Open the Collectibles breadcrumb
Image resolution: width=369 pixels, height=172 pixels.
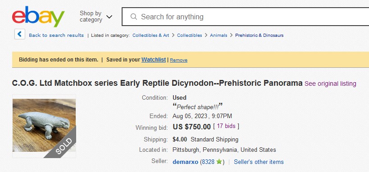[x=189, y=35]
